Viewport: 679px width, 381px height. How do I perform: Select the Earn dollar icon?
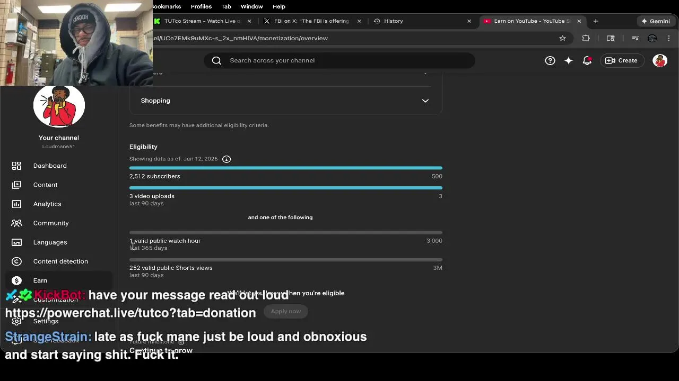click(16, 280)
